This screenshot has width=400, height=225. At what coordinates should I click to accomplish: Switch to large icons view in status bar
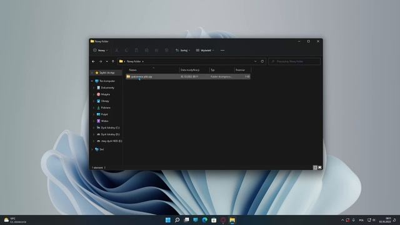click(x=319, y=167)
